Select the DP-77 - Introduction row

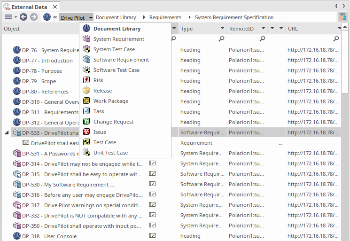pyautogui.click(x=47, y=61)
